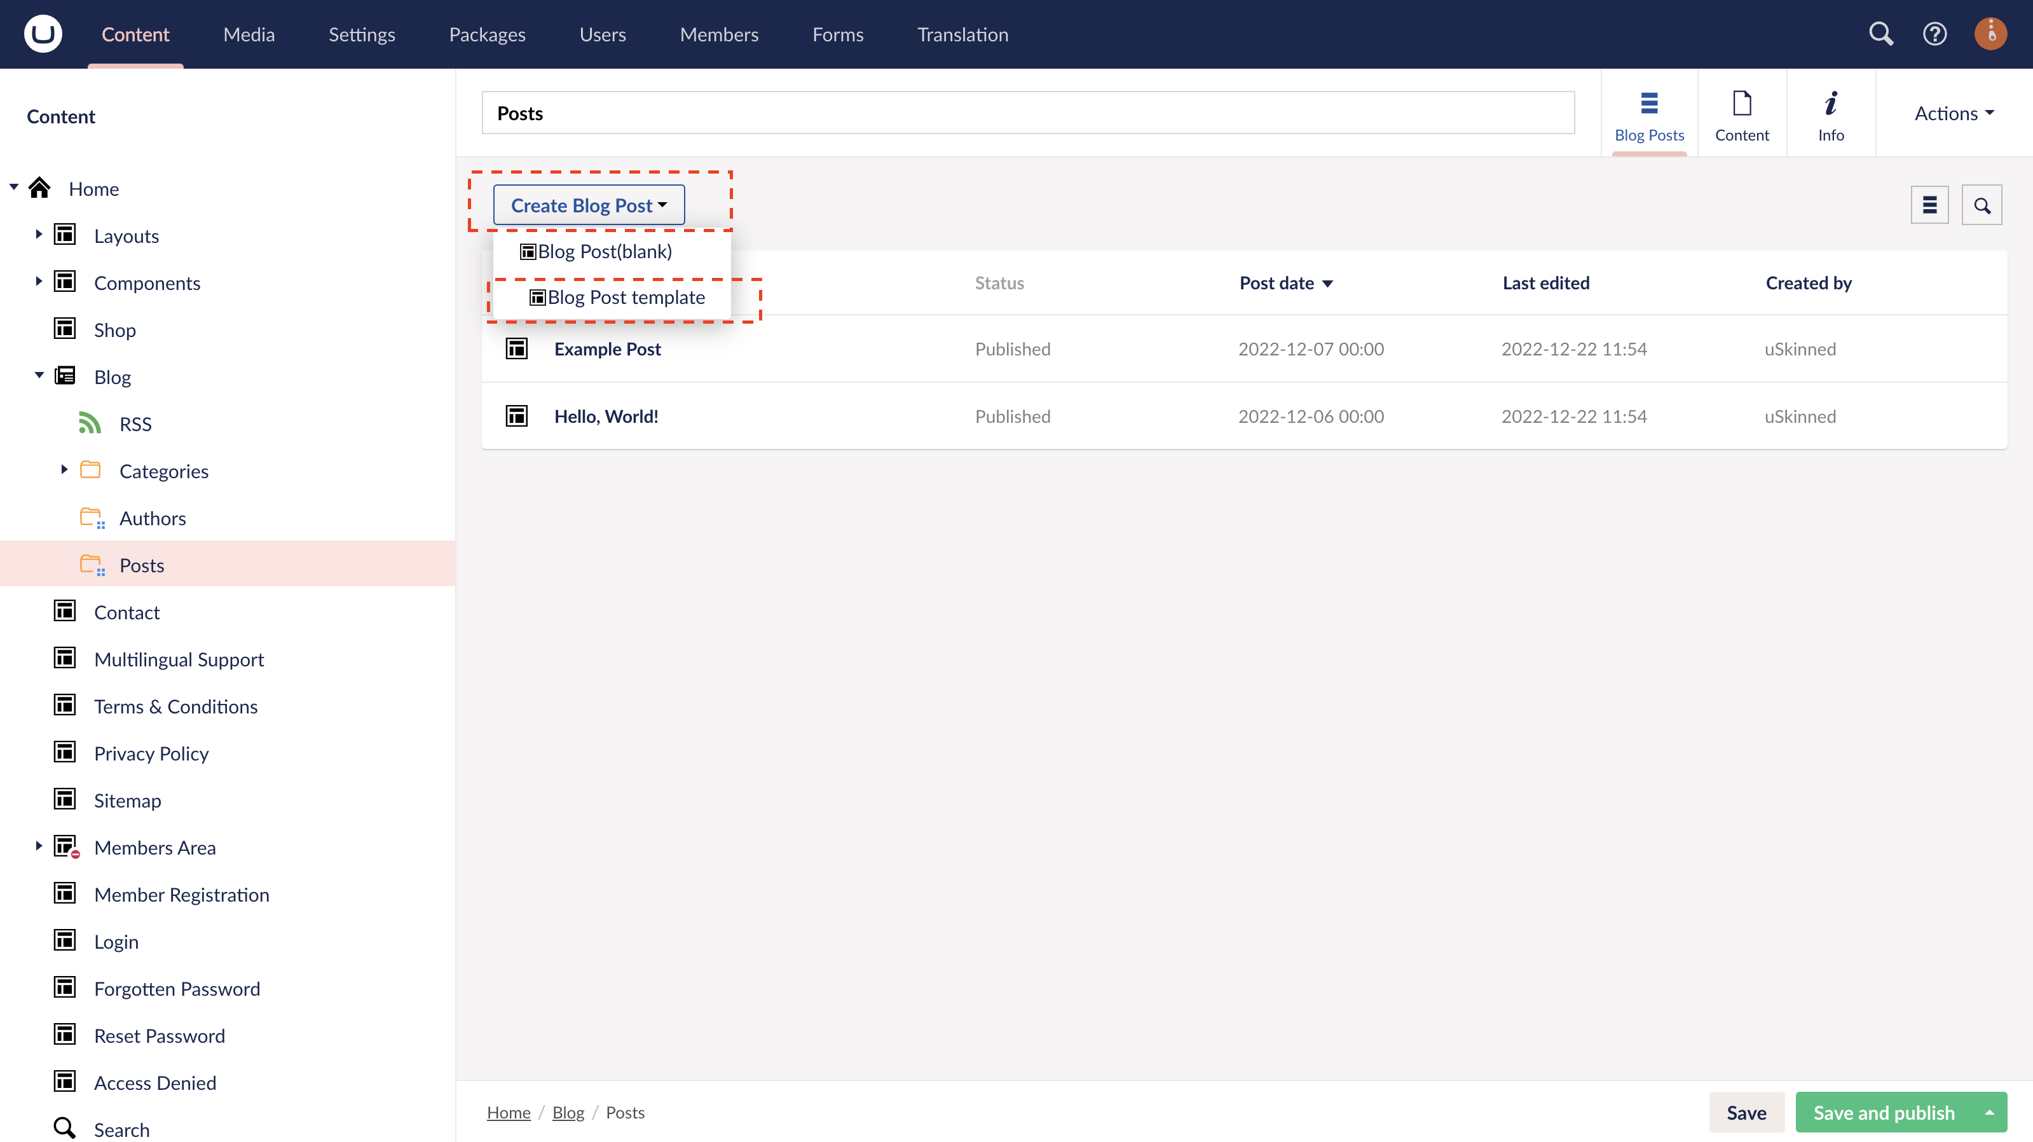Viewport: 2033px width, 1142px height.
Task: Click the Members Area restricted page icon
Action: coord(66,847)
